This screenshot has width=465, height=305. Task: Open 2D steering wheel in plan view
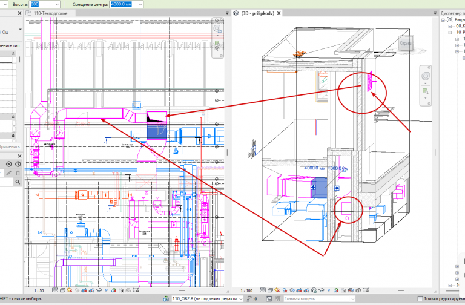[x=218, y=29]
